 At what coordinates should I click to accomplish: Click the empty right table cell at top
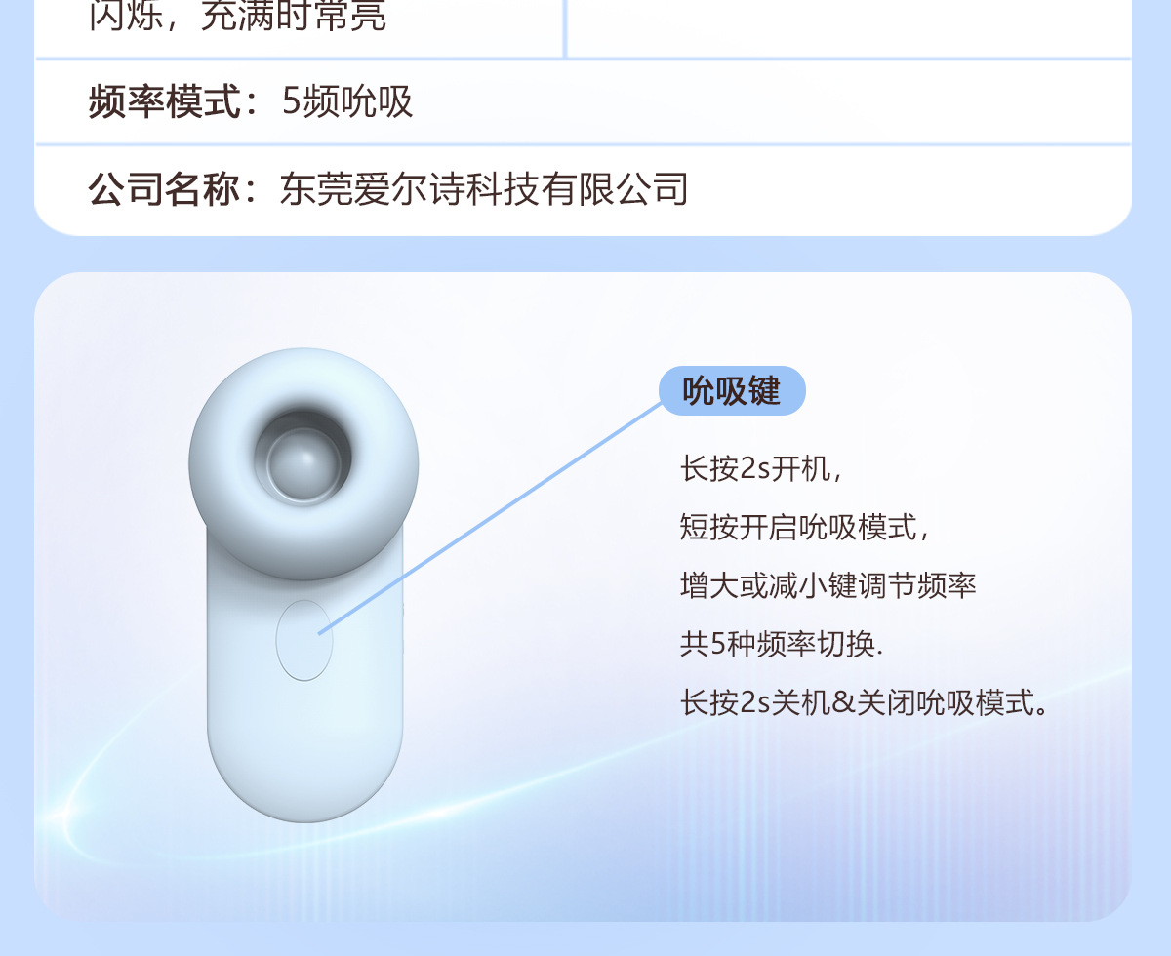tap(849, 27)
